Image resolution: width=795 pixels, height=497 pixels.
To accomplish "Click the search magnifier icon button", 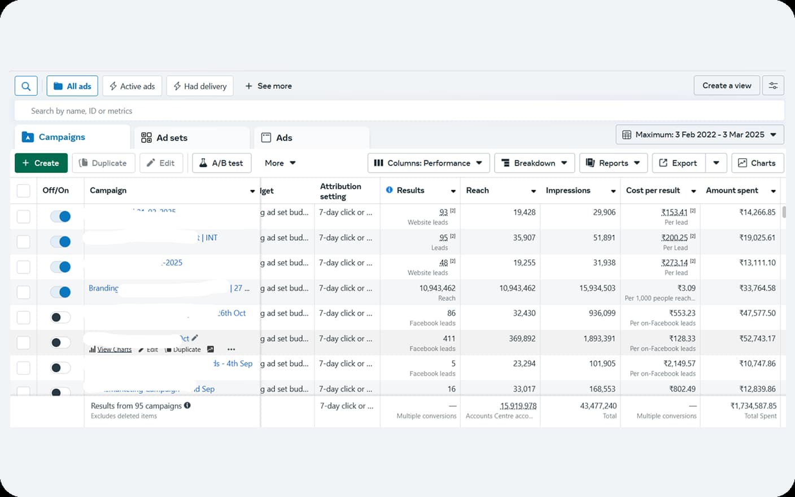I will (26, 86).
